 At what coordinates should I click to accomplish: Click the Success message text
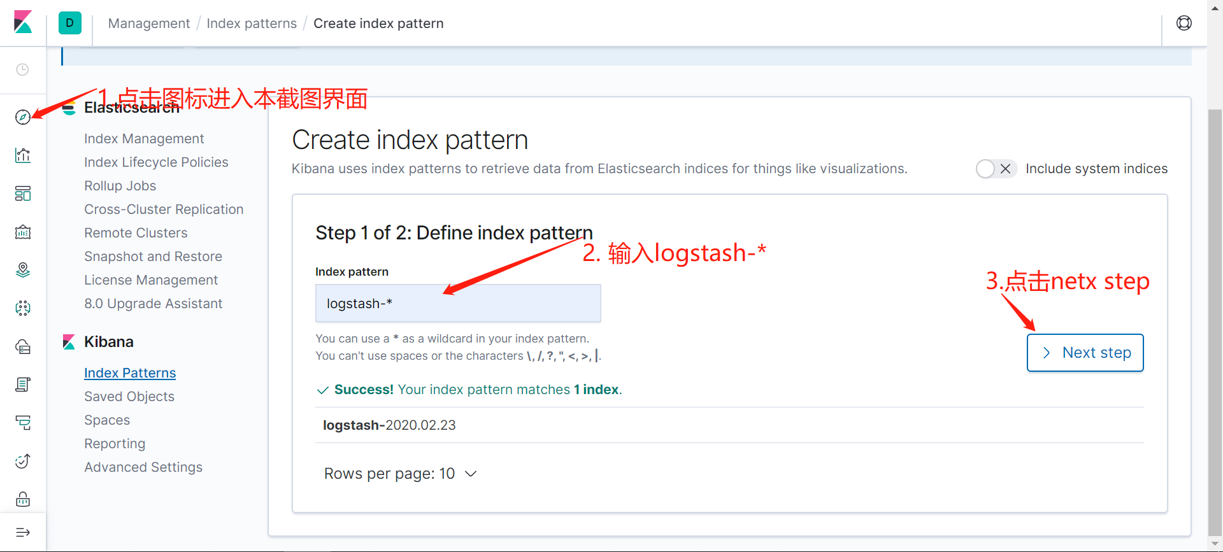[x=478, y=390]
